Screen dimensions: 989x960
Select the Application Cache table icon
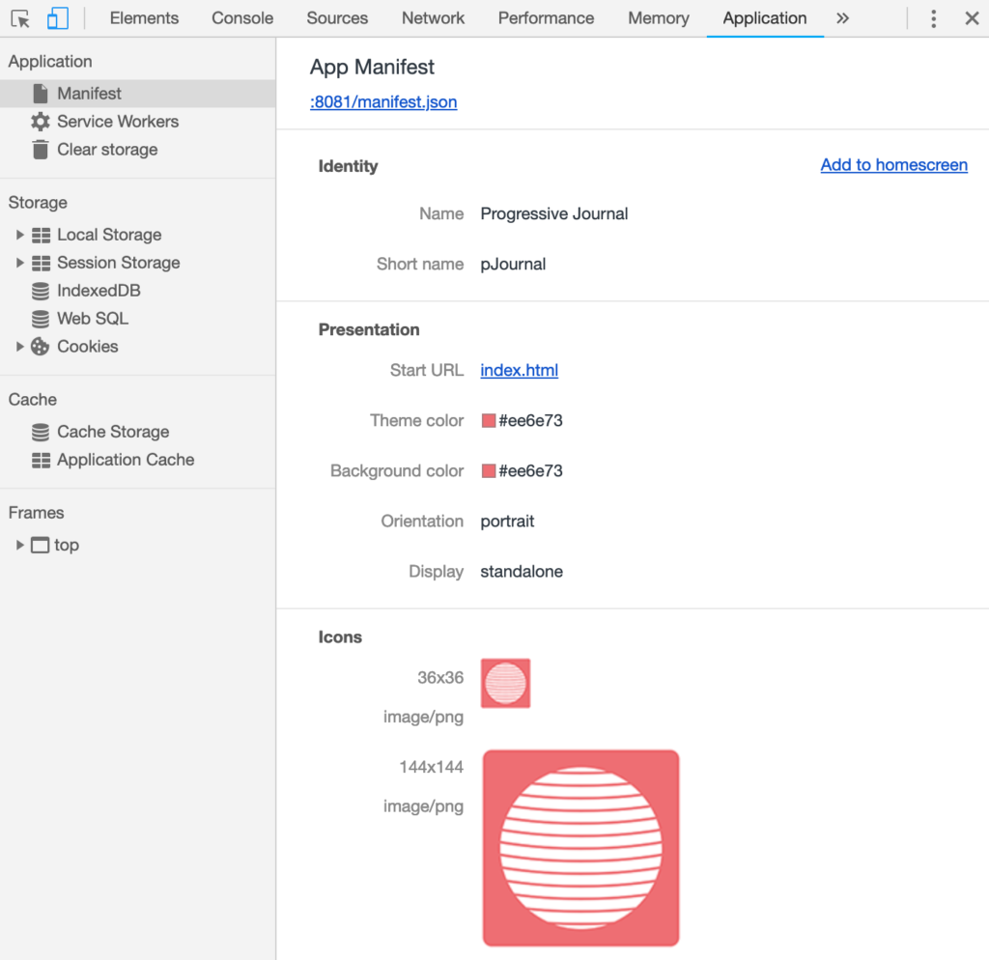[x=40, y=460]
